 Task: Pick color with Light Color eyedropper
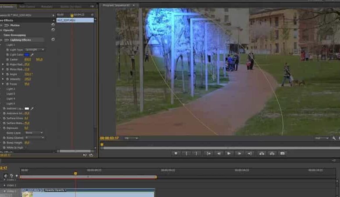32,55
